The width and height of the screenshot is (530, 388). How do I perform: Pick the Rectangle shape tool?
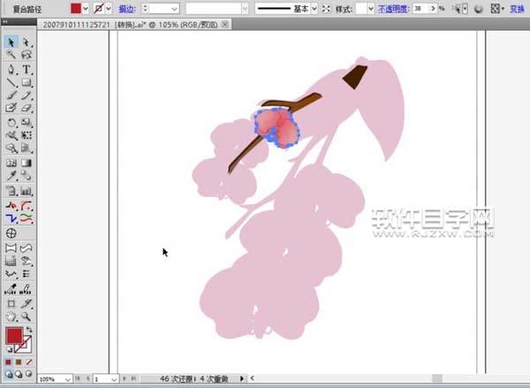tap(26, 82)
